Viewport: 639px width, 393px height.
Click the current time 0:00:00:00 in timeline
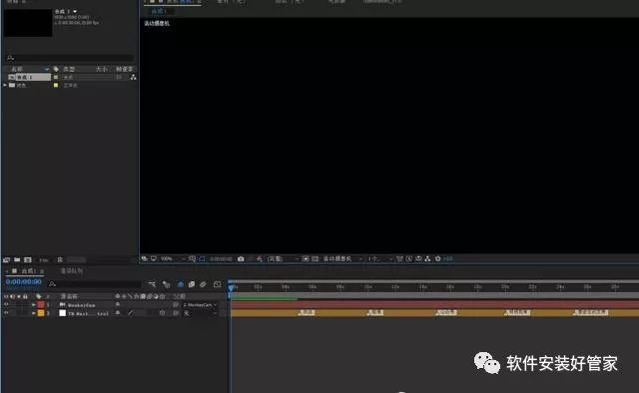click(24, 282)
